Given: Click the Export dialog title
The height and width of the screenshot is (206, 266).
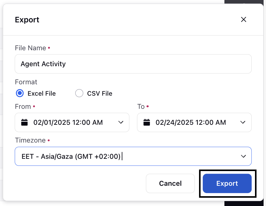Looking at the screenshot, I should [27, 20].
